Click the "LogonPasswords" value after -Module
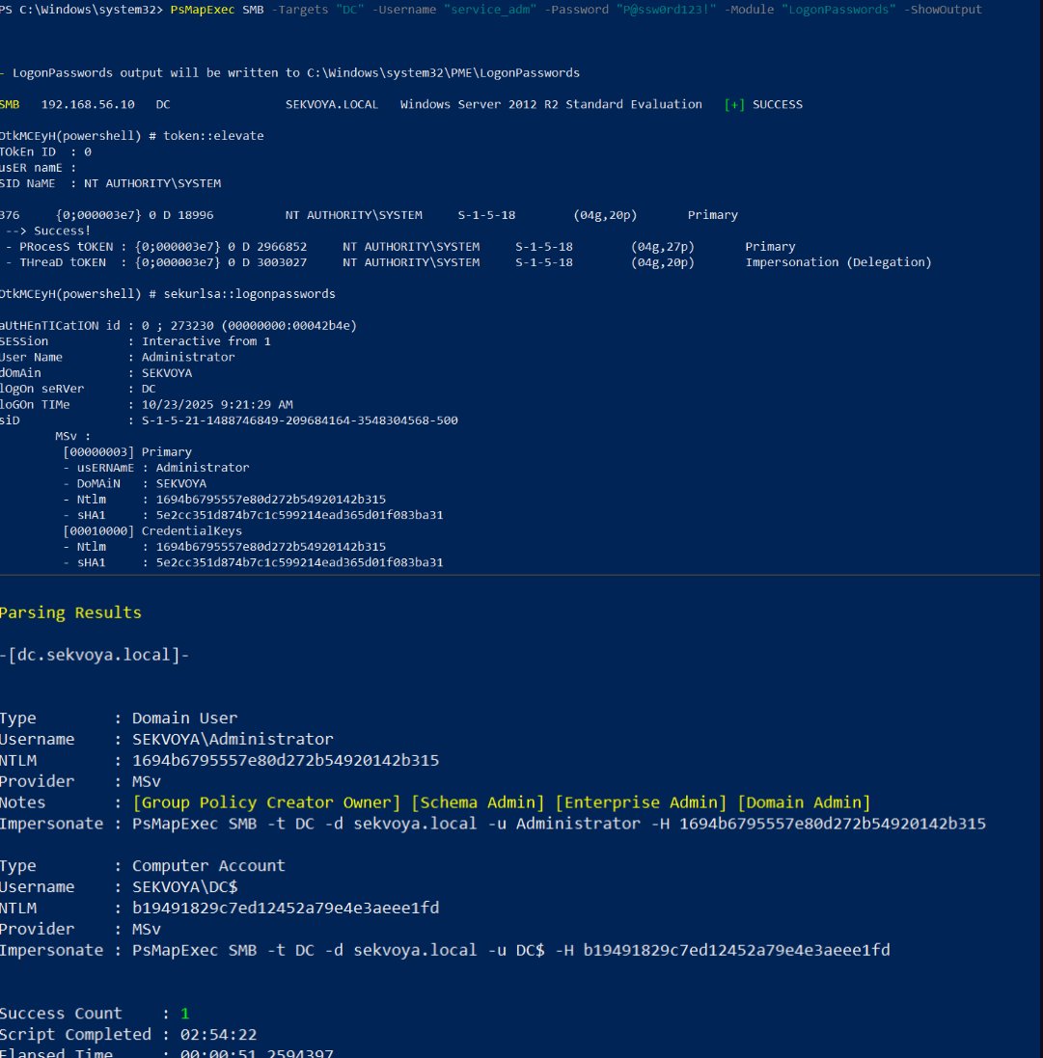1043x1058 pixels. point(838,10)
